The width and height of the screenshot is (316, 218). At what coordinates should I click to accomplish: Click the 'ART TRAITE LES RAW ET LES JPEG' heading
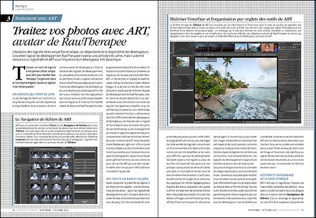point(127,179)
